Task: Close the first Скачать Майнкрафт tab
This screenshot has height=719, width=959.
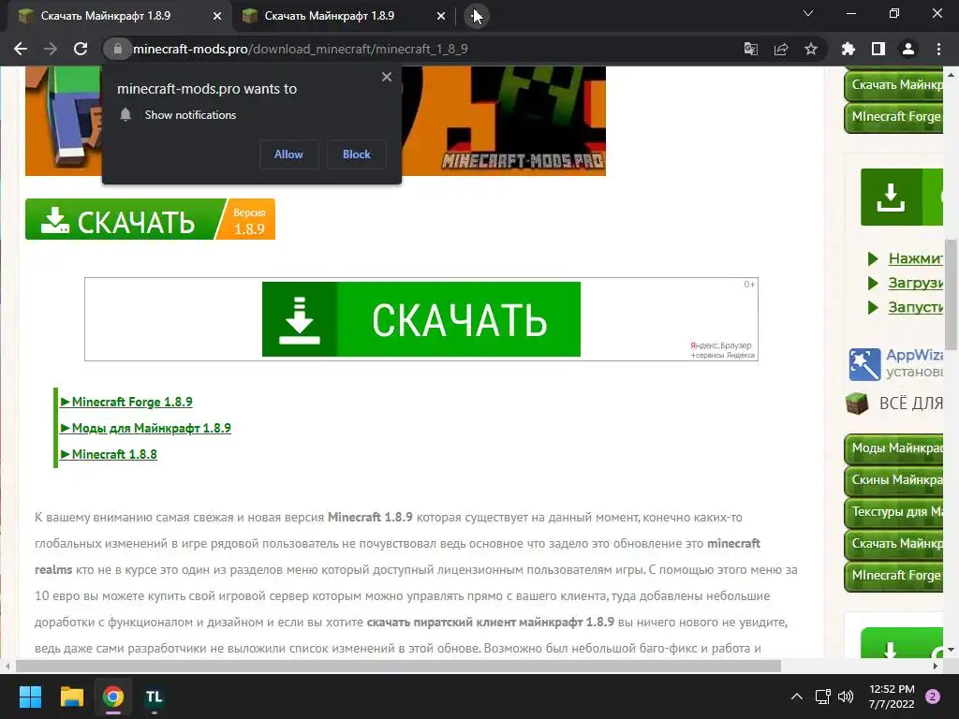Action: pos(217,16)
